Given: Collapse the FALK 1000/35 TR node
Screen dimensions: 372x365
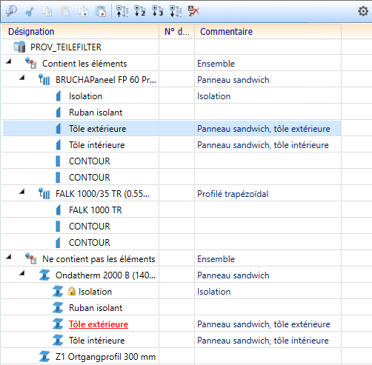Looking at the screenshot, I should click(22, 191).
